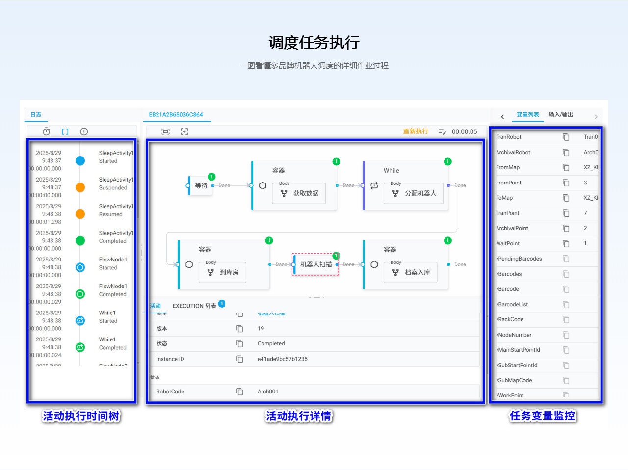Click the SubStartPointId variable row
The height and width of the screenshot is (470, 628).
click(x=547, y=365)
